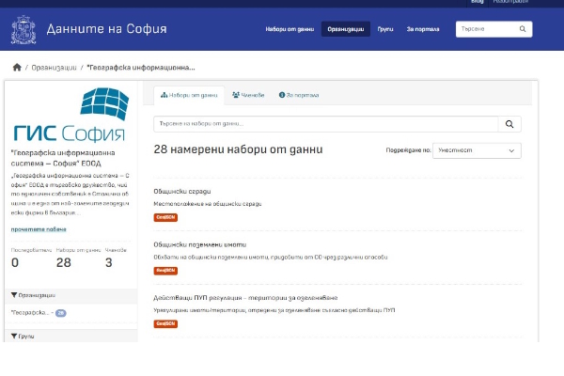Viewport: 564px width, 376px height.
Task: Click the Blog link in top bar
Action: [477, 2]
